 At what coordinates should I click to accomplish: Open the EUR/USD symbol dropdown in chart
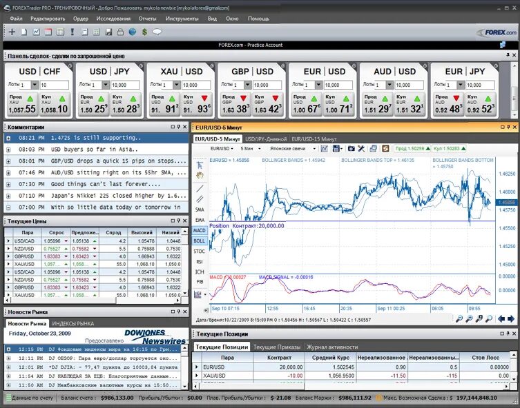222,149
